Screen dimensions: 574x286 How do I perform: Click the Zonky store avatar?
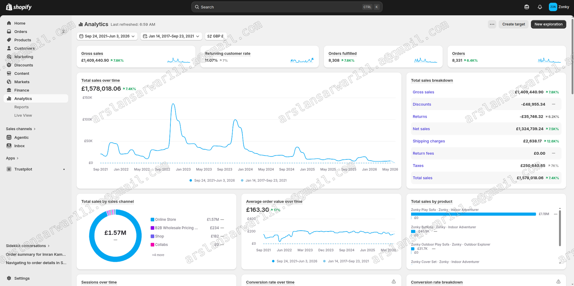point(553,7)
